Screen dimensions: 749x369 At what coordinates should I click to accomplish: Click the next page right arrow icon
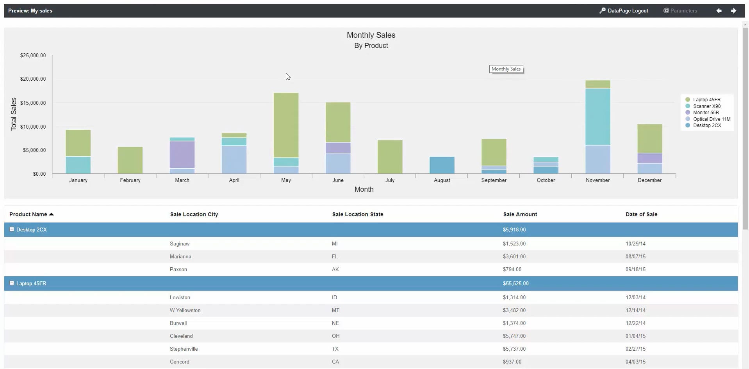click(733, 11)
